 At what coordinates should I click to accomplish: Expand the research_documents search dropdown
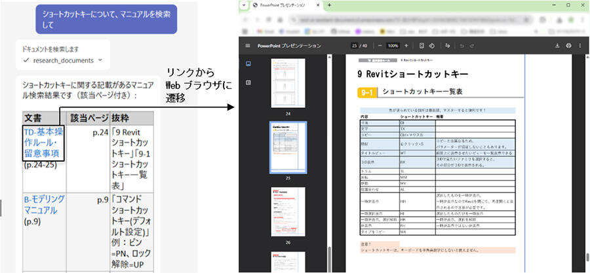point(100,60)
